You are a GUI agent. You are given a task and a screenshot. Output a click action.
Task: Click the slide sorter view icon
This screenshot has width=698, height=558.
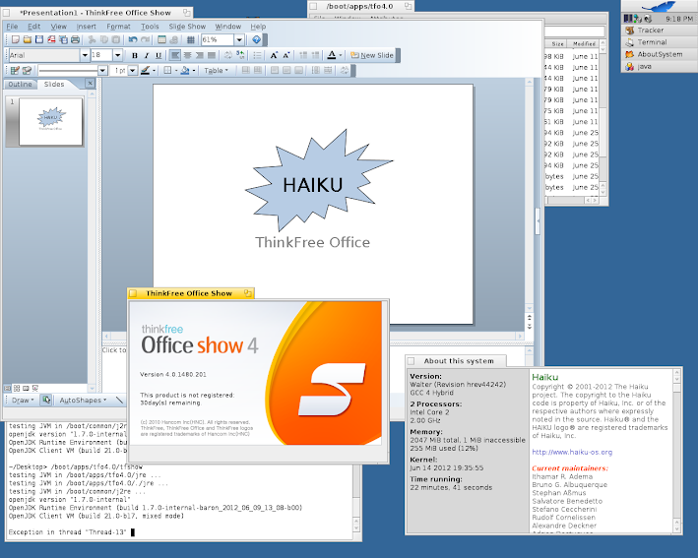(x=17, y=388)
